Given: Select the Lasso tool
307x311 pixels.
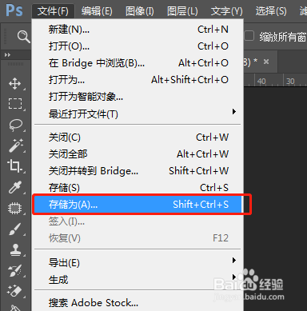Looking at the screenshot, I should pos(15,125).
